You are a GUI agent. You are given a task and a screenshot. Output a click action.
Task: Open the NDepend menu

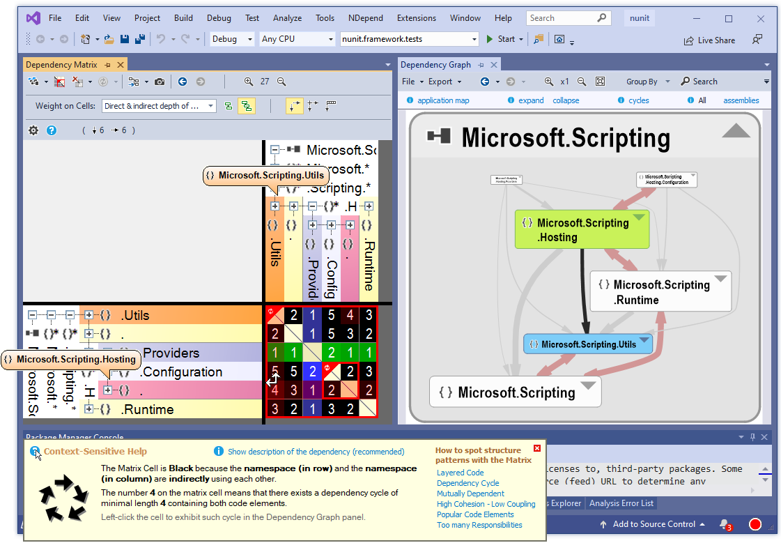coord(366,18)
